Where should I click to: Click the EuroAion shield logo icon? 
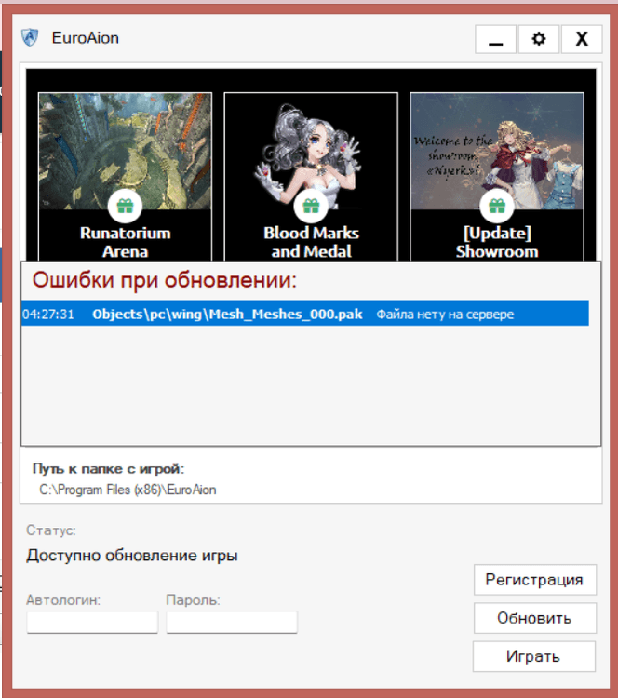click(x=31, y=38)
